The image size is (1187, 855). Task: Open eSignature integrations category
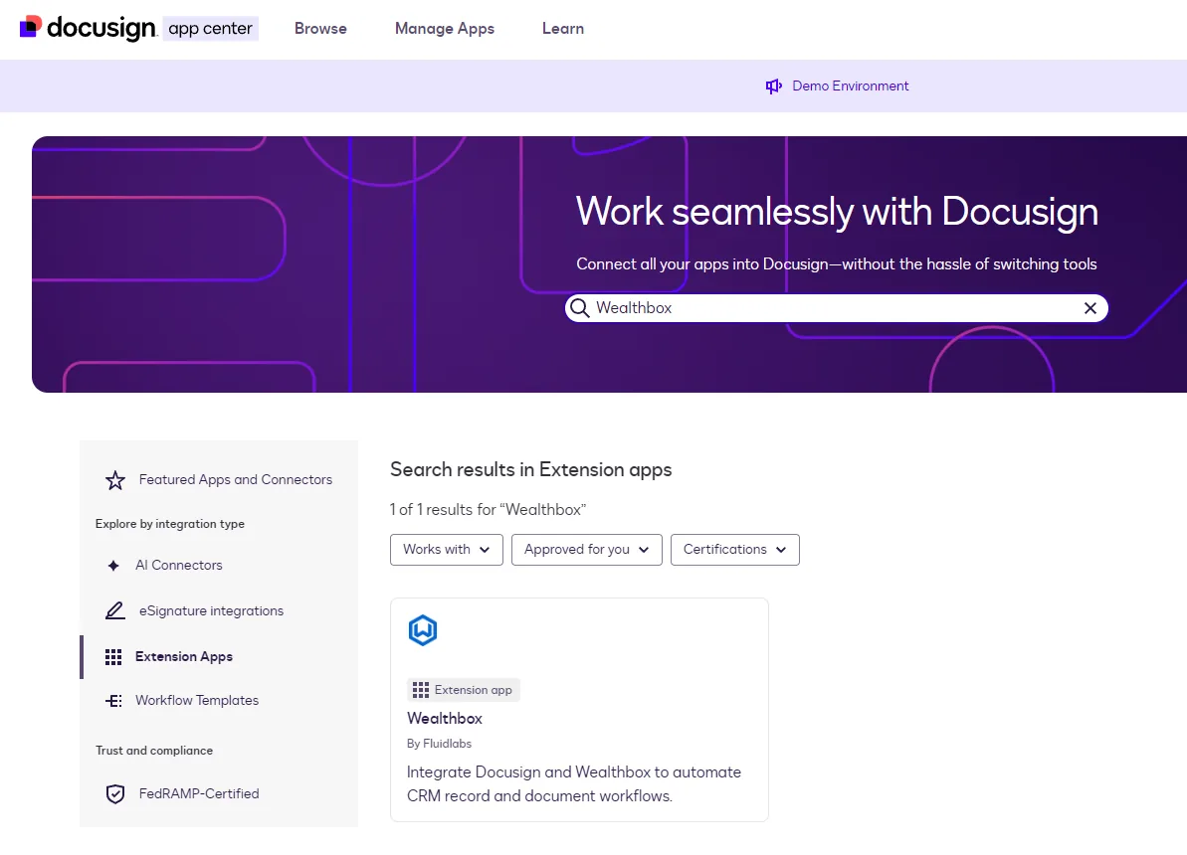click(x=211, y=610)
